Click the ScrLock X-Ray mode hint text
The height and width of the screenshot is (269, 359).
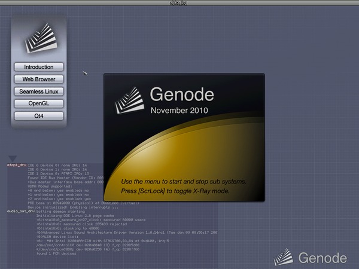coord(175,191)
